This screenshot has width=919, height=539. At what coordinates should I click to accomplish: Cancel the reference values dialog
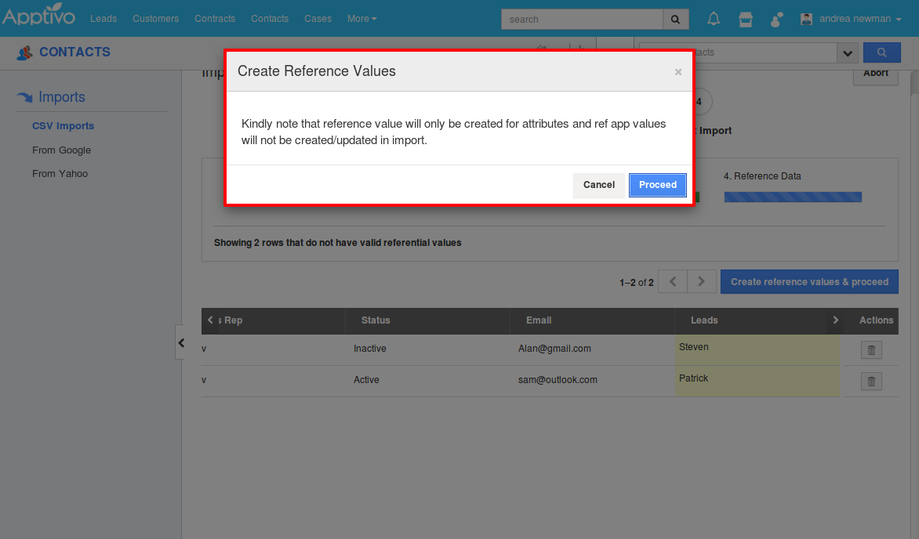coord(599,185)
